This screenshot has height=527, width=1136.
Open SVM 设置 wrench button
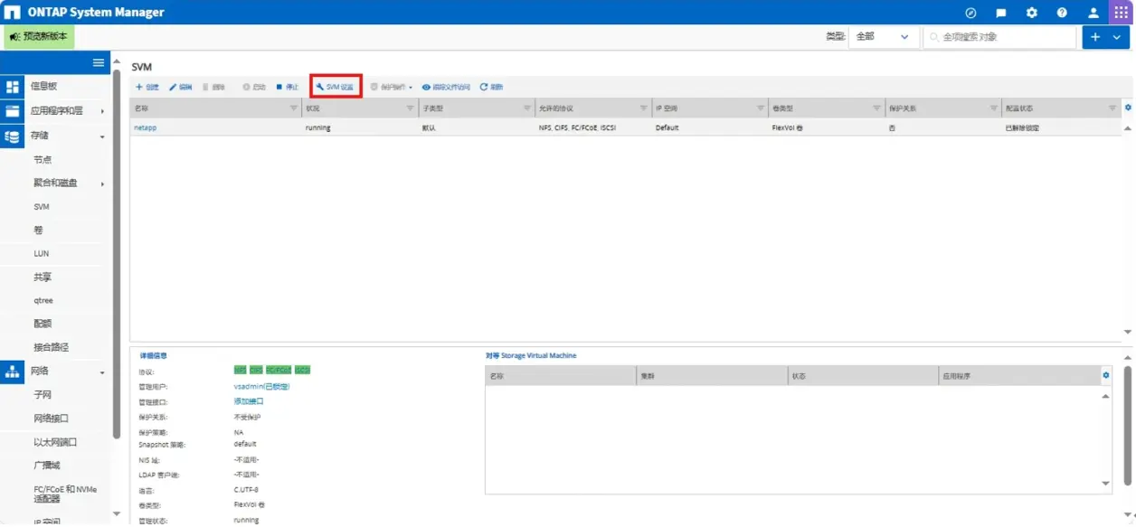click(336, 87)
